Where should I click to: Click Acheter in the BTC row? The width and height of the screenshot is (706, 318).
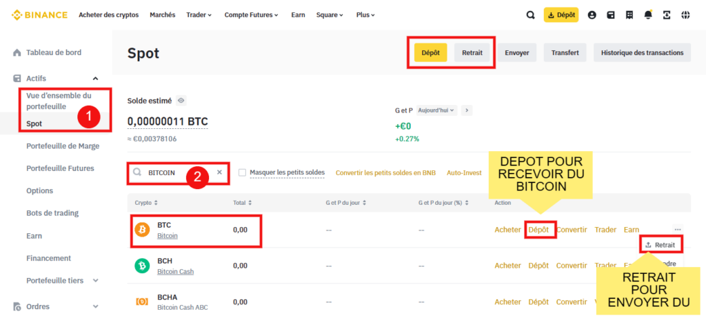[x=508, y=230]
